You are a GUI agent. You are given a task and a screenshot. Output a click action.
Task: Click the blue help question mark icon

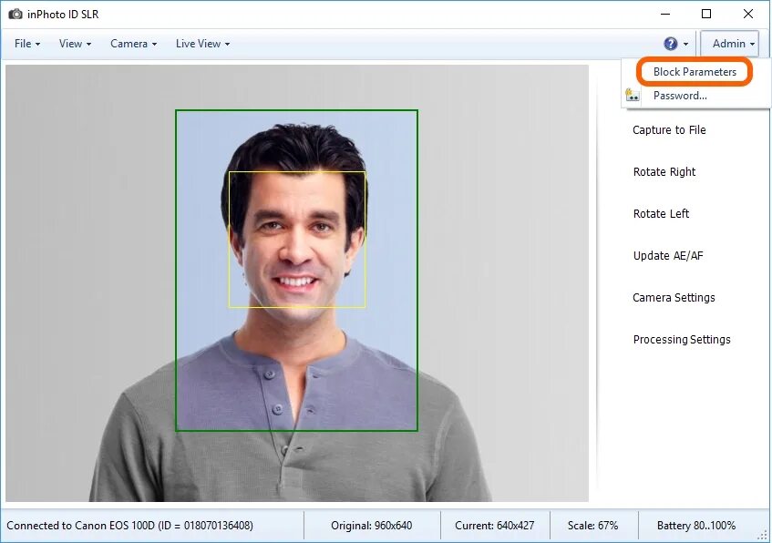click(671, 44)
